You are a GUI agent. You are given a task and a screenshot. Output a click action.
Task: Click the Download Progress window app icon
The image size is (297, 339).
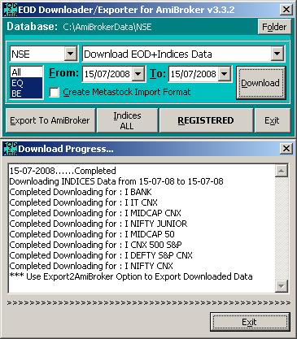[x=10, y=149]
